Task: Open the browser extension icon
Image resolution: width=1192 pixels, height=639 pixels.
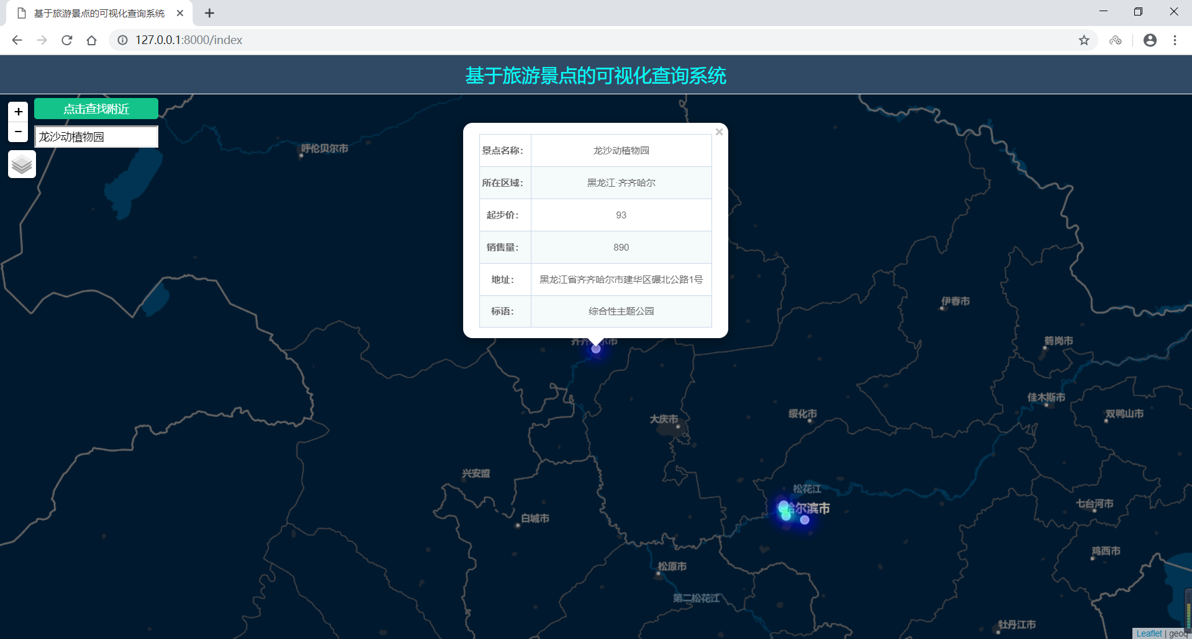Action: (x=1116, y=40)
